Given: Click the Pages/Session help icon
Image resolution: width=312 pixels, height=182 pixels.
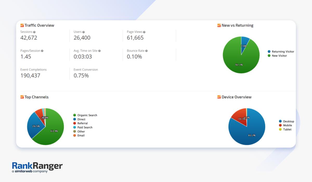Looking at the screenshot, I should 42,51.
